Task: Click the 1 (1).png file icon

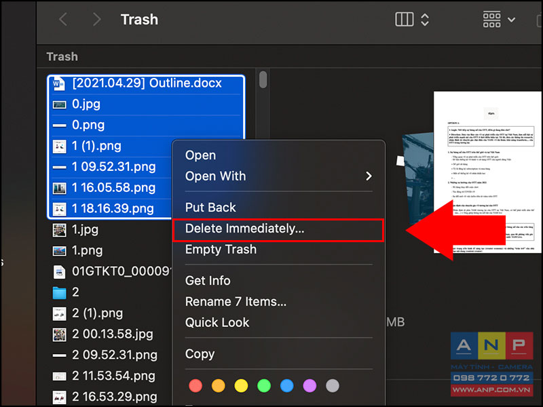Action: (59, 147)
